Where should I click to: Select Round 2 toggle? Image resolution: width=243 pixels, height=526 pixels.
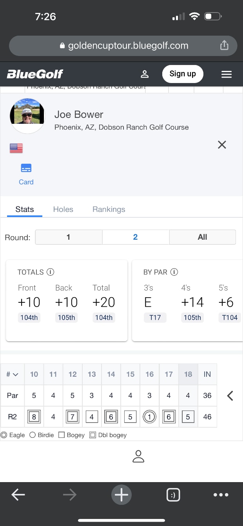136,237
